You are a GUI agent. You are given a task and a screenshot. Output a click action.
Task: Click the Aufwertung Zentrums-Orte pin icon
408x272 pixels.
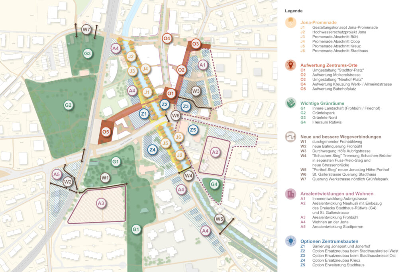point(290,65)
